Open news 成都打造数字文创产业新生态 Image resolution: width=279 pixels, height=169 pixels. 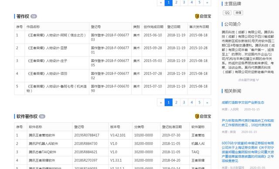[x=243, y=103]
